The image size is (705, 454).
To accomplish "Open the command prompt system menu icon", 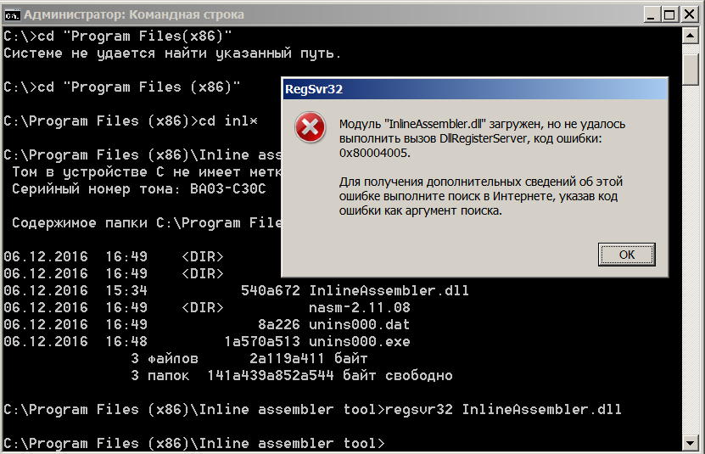I will click(x=13, y=14).
